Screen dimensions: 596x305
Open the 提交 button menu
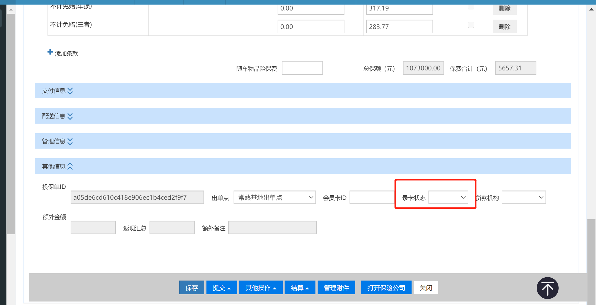pos(221,288)
